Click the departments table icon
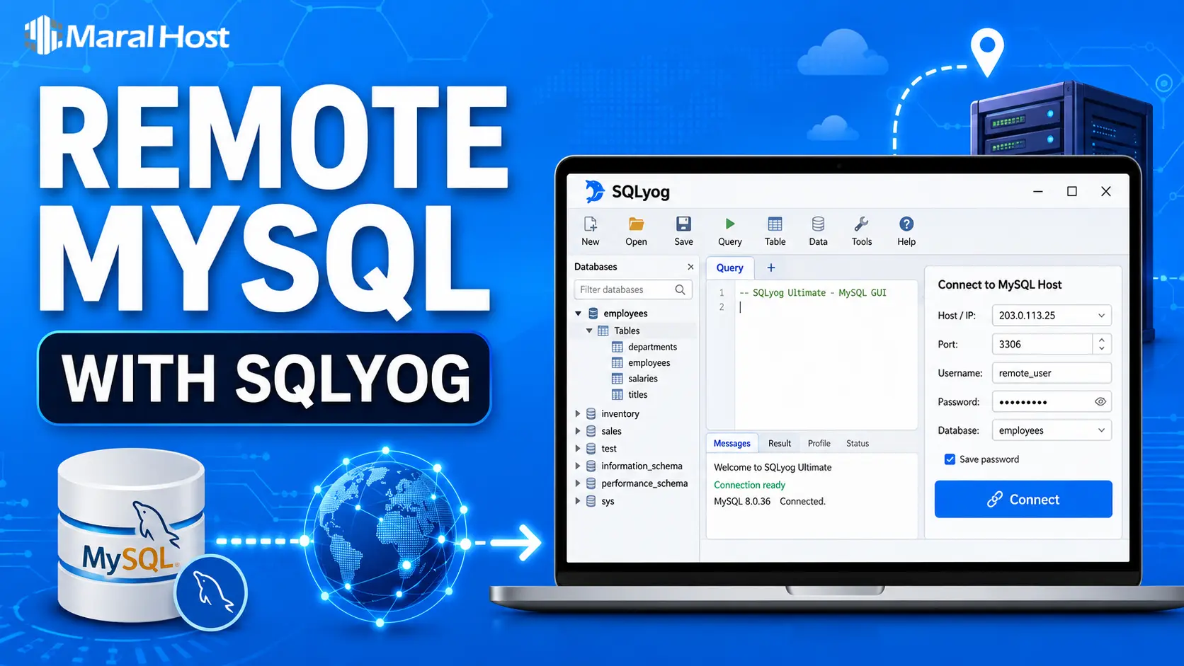Screen dimensions: 1184x666 pyautogui.click(x=617, y=347)
